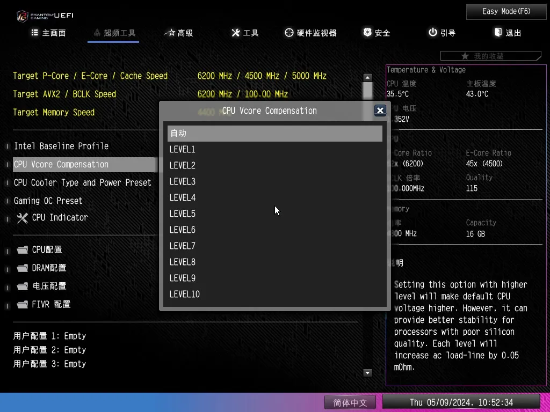Image resolution: width=550 pixels, height=412 pixels.
Task: Select LEVEL1 in the compensation list
Action: pyautogui.click(x=274, y=150)
